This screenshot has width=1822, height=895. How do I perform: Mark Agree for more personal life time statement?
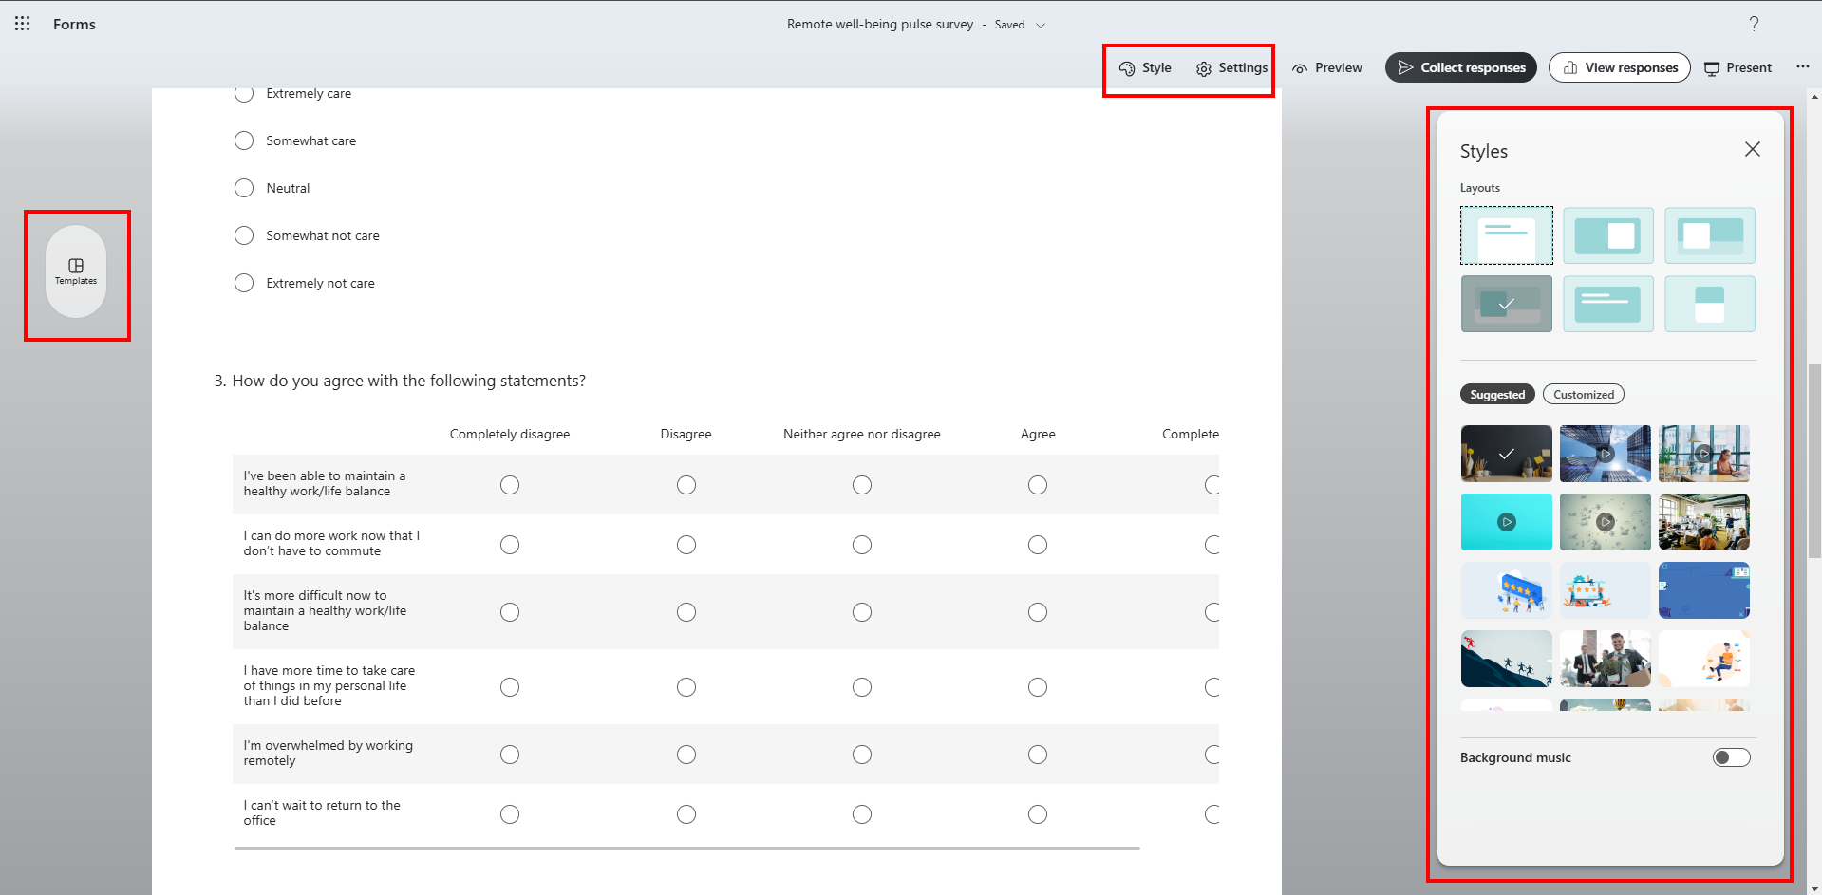(1038, 687)
